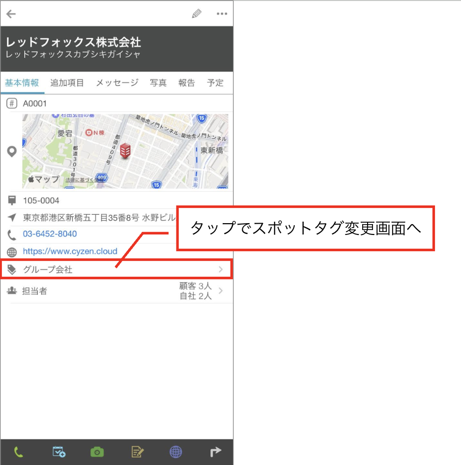
Task: Tap the green phone call icon in bottom bar
Action: pyautogui.click(x=18, y=452)
